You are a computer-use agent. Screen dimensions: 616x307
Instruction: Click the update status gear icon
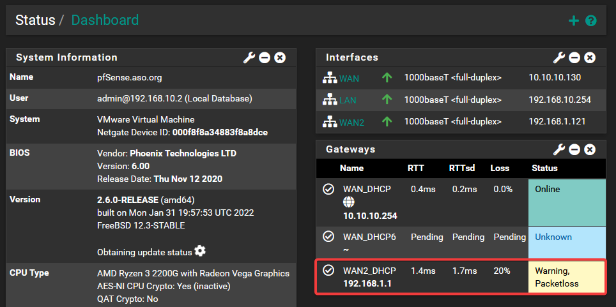[200, 251]
